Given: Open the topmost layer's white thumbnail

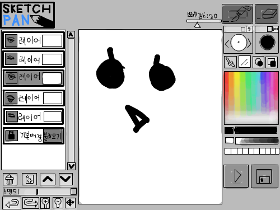Looking at the screenshot, I should (52, 41).
